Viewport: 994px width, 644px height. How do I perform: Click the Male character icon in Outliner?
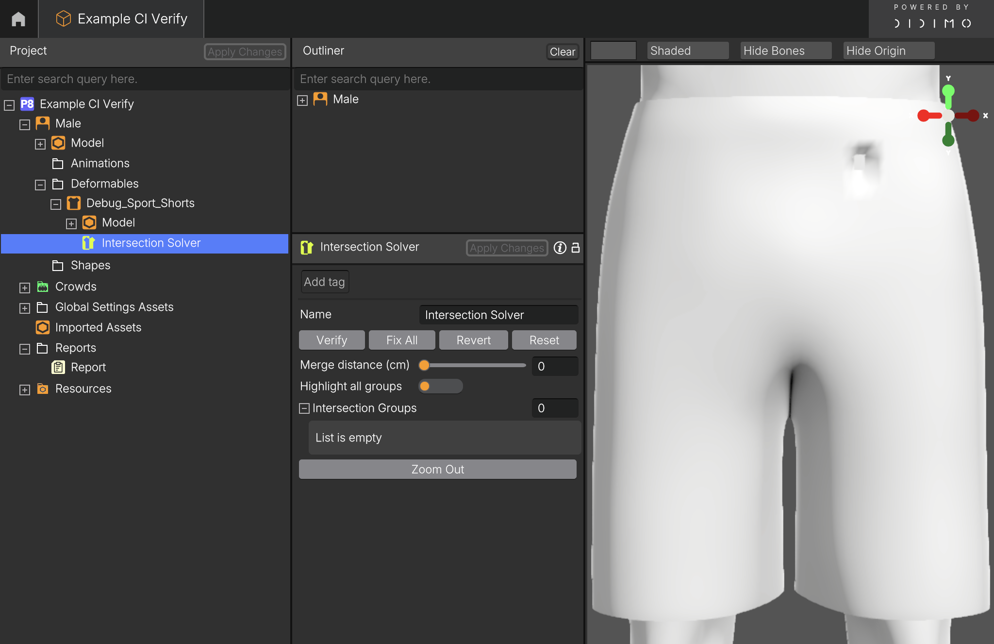pyautogui.click(x=320, y=99)
